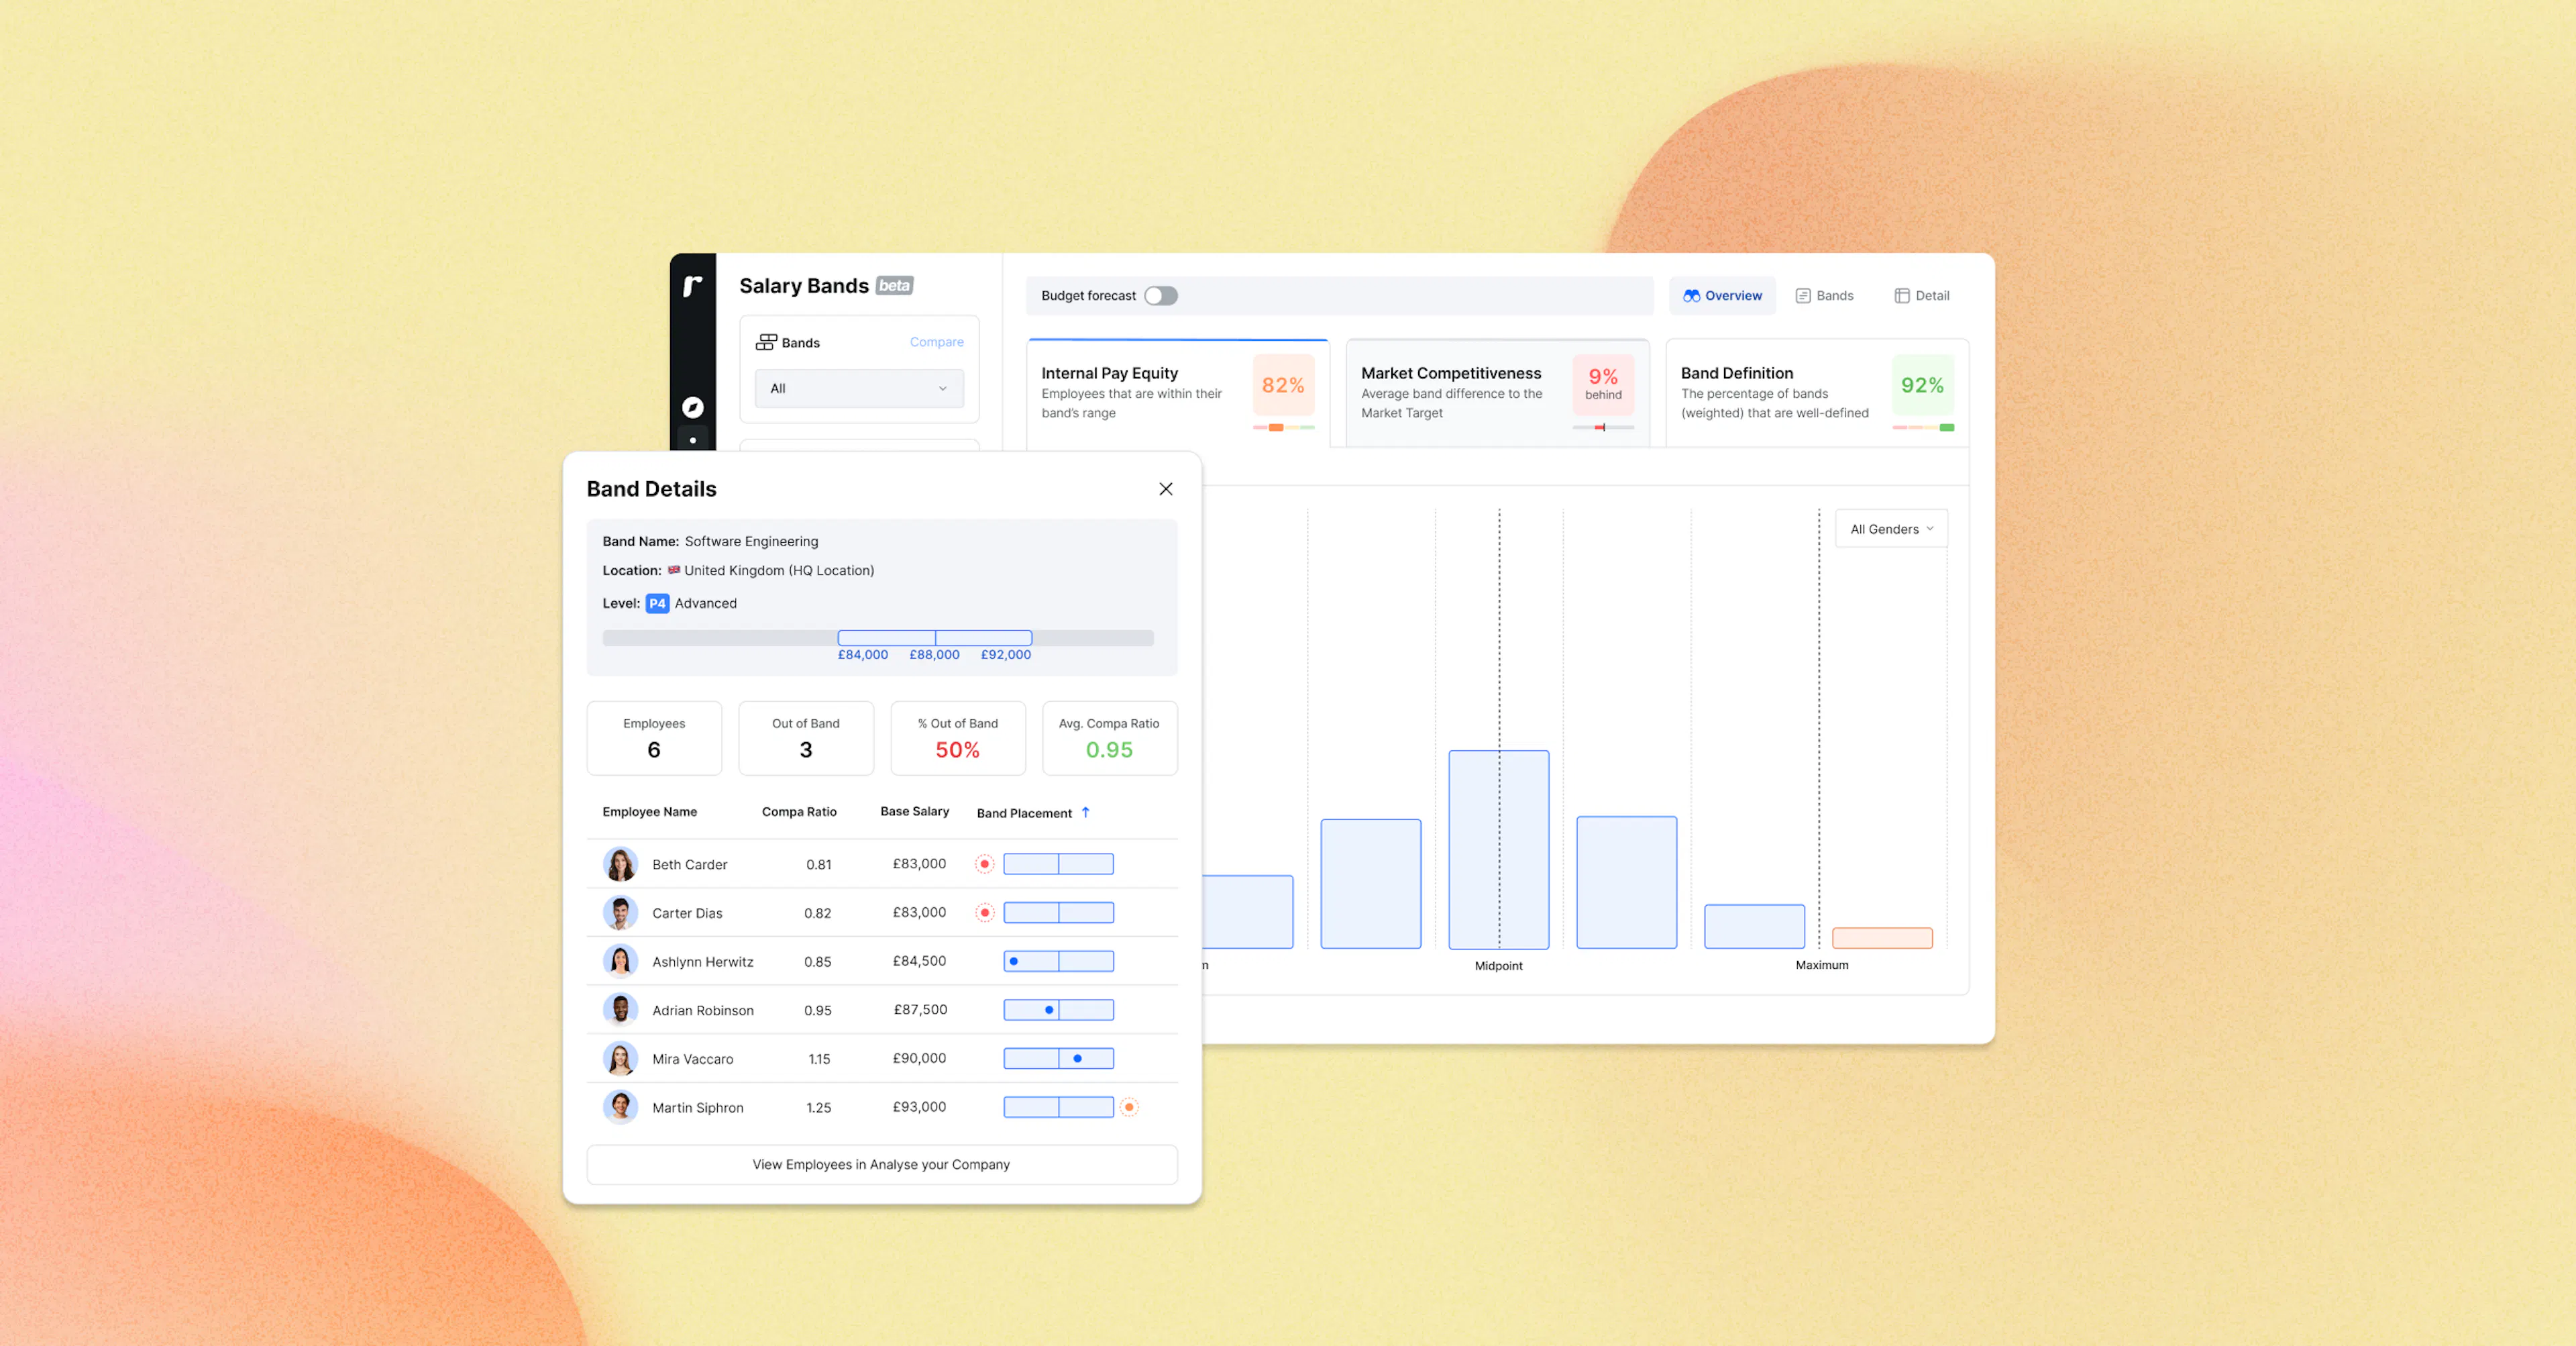
Task: Click the sort arrow beside Band Placement
Action: point(1085,812)
